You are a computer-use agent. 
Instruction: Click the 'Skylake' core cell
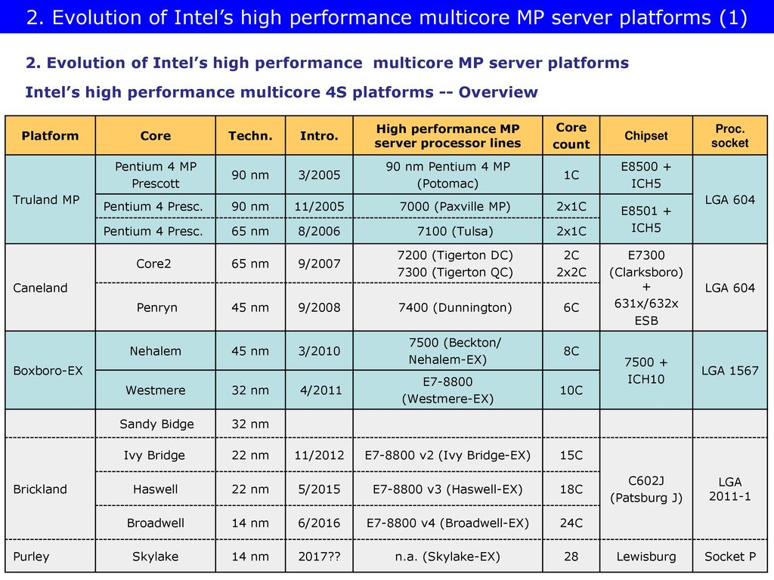point(156,557)
